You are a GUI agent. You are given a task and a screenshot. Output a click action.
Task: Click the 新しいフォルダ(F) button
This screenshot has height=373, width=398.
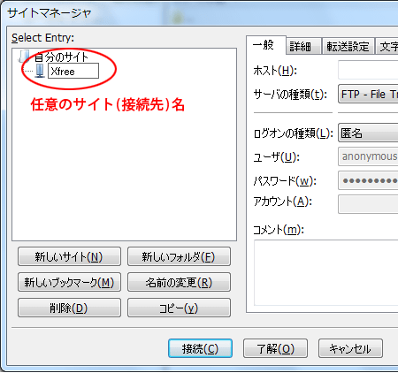(x=179, y=256)
